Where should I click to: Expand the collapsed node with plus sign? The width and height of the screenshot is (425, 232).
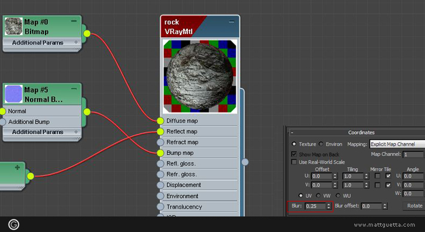(x=17, y=167)
